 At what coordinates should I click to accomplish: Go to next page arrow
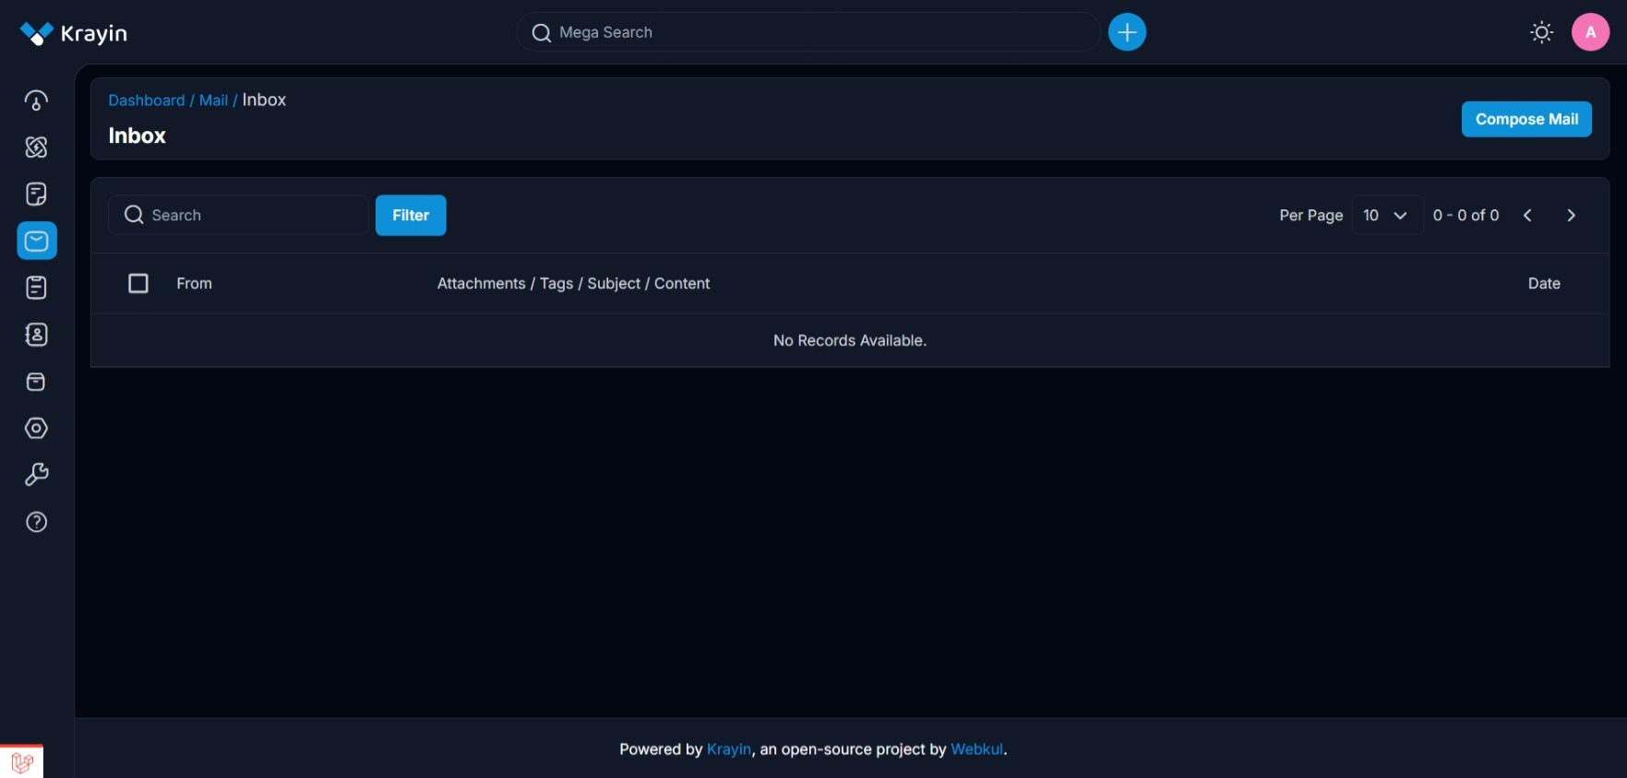coord(1571,215)
